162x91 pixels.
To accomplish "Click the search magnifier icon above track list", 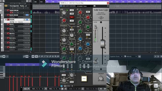I will (30, 1).
